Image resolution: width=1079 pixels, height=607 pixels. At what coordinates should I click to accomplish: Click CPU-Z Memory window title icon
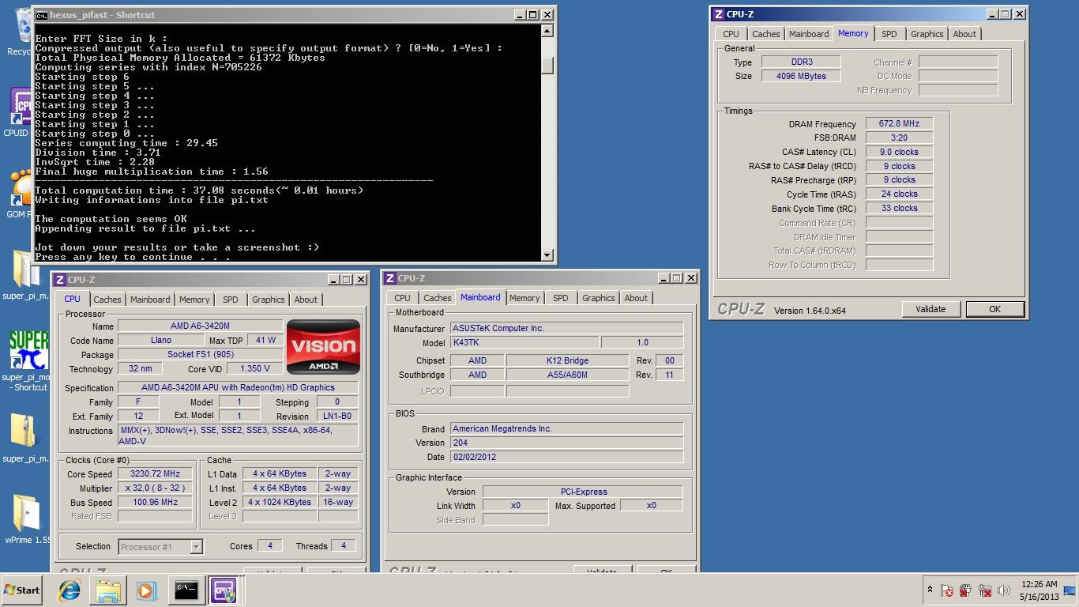(x=718, y=14)
